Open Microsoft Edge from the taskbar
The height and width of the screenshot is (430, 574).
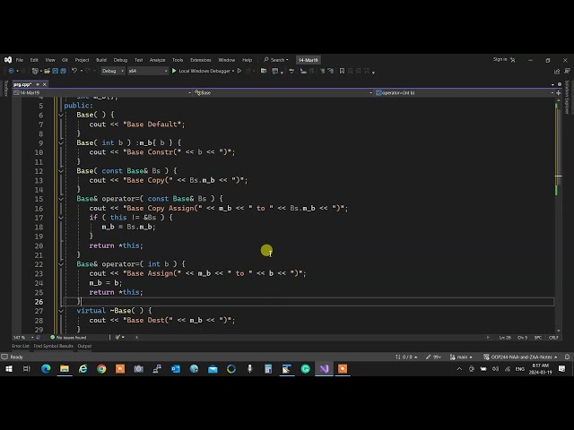[46, 369]
